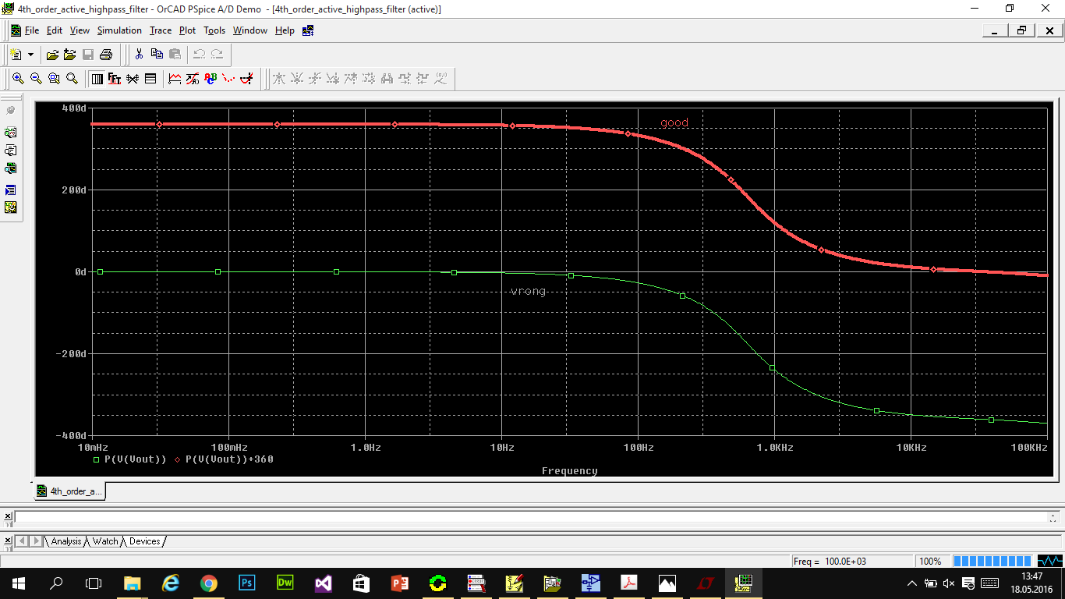Screen dimensions: 1065x599
Task: Click the blue arrow list sidebar icon
Action: pyautogui.click(x=11, y=190)
